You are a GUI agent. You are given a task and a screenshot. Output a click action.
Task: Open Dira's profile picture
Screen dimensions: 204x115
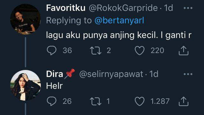point(25,85)
